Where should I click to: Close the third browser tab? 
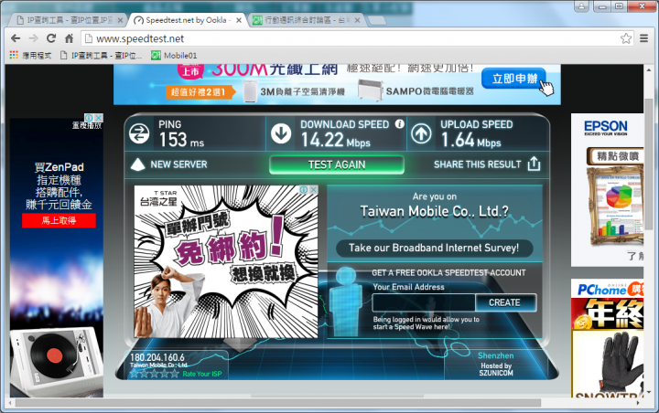click(x=357, y=20)
